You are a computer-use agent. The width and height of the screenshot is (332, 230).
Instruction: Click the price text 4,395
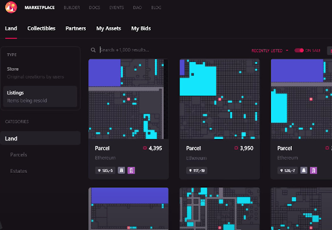(x=155, y=148)
